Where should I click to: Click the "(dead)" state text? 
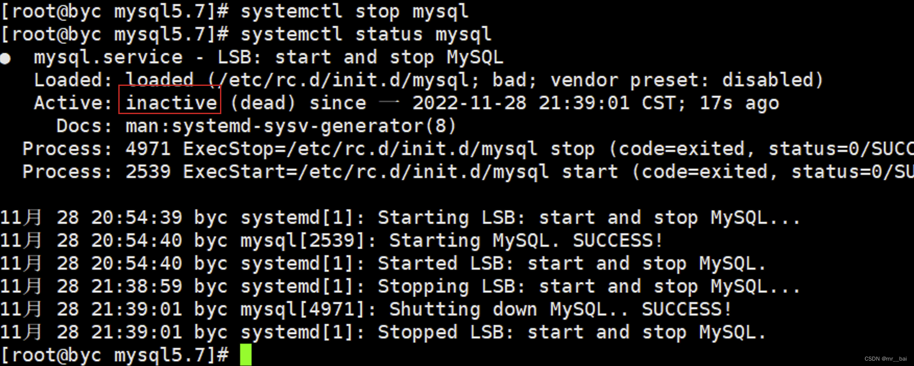pos(263,103)
